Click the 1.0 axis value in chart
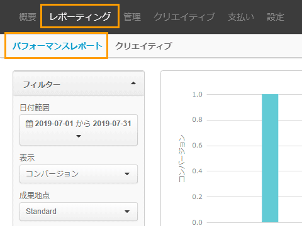302x226 pixels. point(198,95)
